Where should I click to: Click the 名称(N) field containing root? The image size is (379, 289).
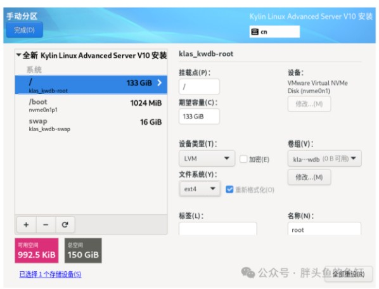324,229
